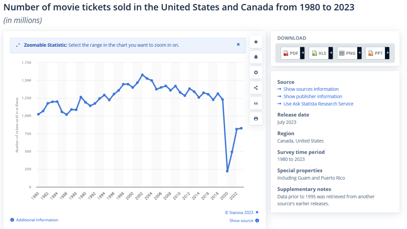
Task: Click the print icon
Action: [256, 119]
